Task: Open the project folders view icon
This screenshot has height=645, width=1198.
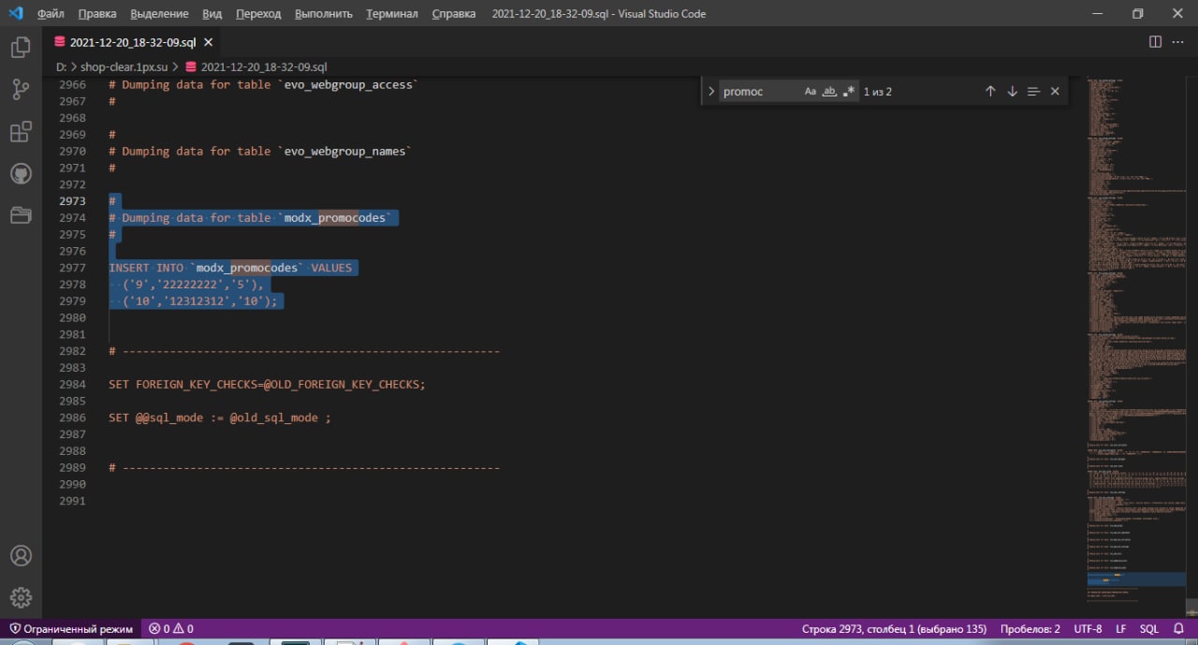Action: coord(21,216)
